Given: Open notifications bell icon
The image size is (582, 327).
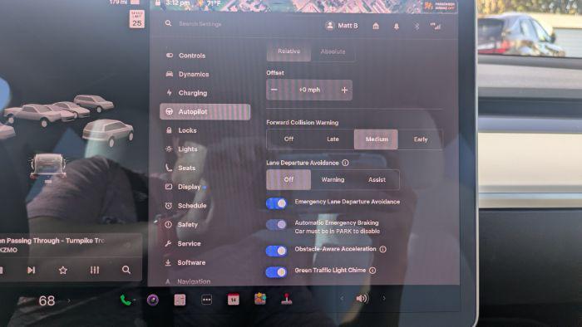Looking at the screenshot, I should point(397,27).
